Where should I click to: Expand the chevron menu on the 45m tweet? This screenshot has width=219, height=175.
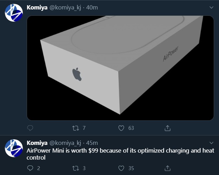click(211, 143)
